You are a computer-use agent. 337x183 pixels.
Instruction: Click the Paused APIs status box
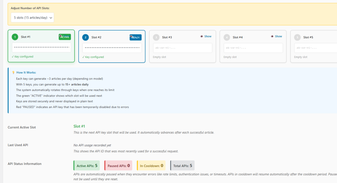118,166
